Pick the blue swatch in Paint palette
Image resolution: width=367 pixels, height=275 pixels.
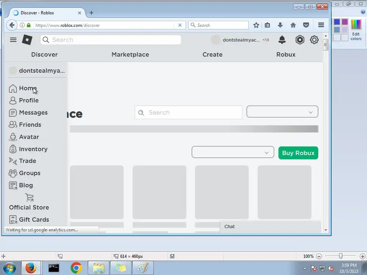(337, 22)
